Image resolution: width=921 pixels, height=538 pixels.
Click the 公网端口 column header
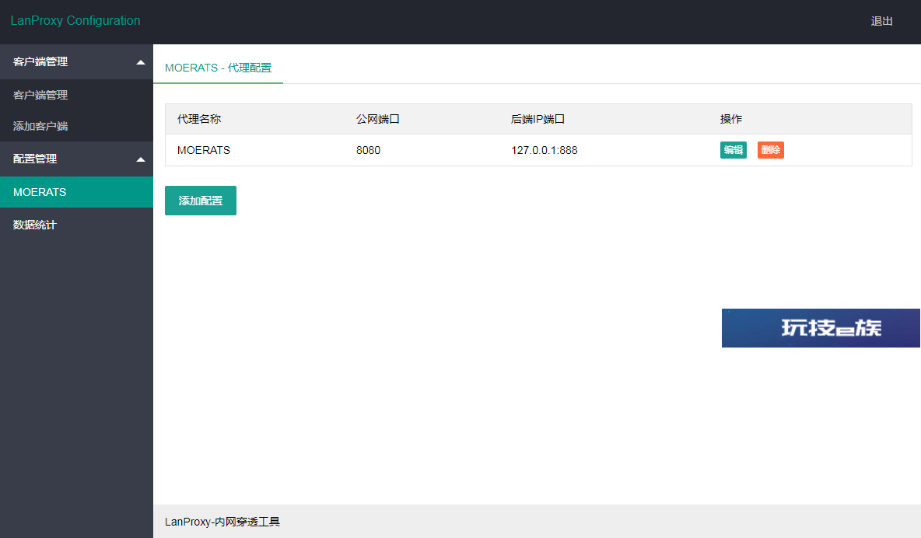click(378, 119)
